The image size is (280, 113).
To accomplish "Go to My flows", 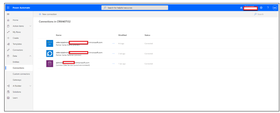I will (x=17, y=32).
